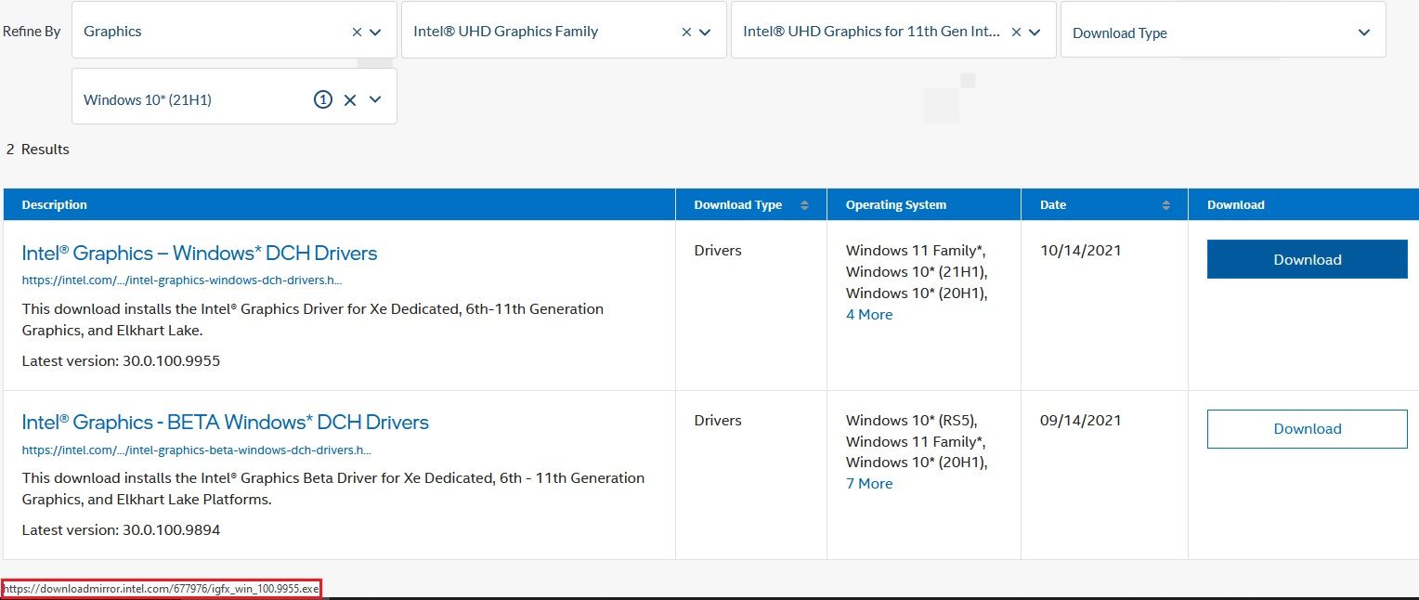1419x600 pixels.
Task: Open Intel Graphics Windows DCH Drivers page
Action: 199,253
